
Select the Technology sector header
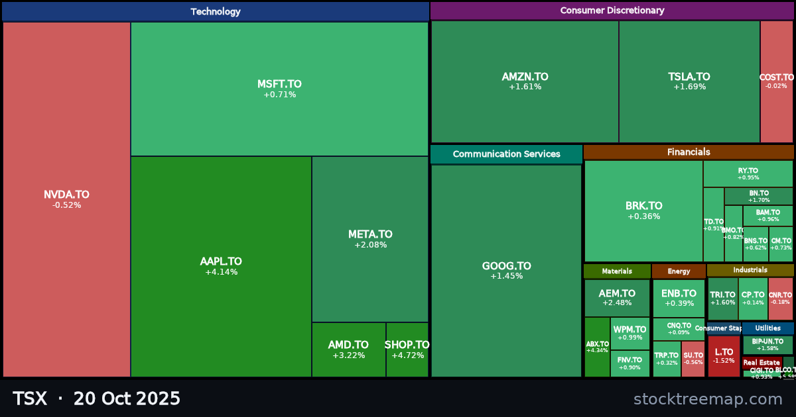pos(216,11)
